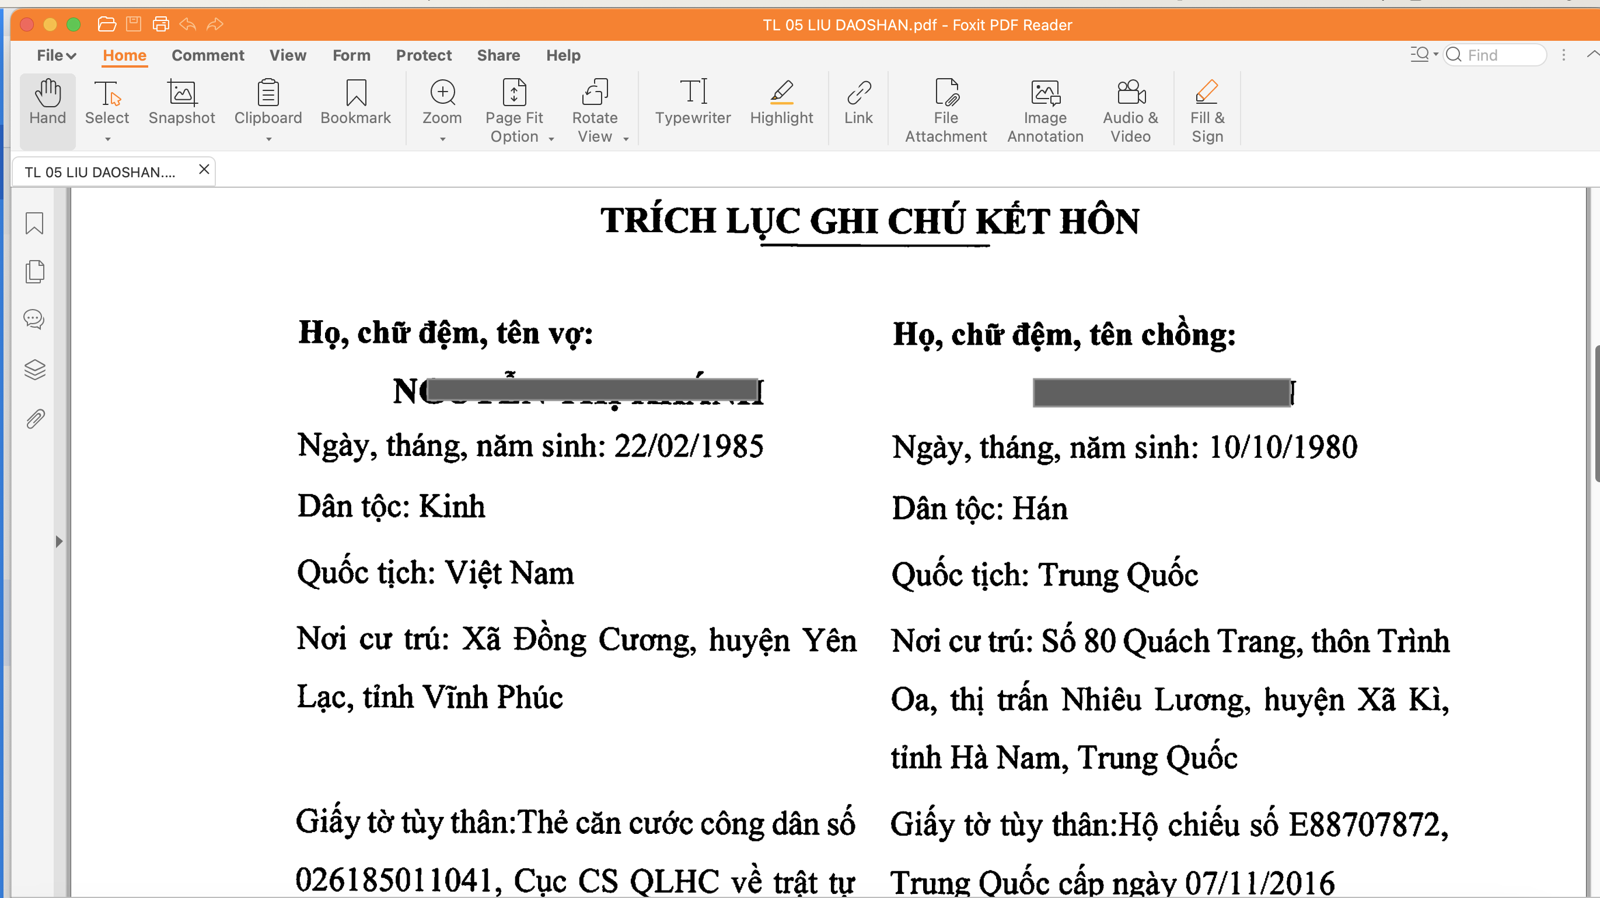Close the TL 05 LIU DAOSHAN tab
This screenshot has height=898, width=1600.
point(204,169)
